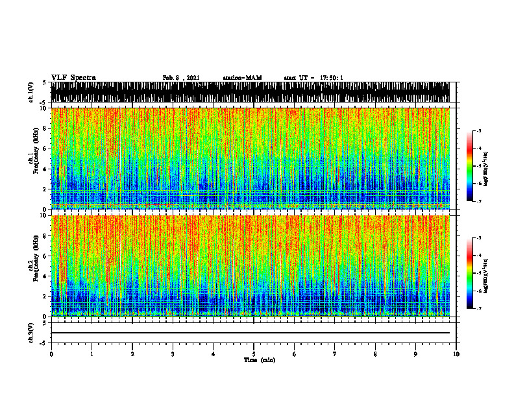Click the "8" tick on time axis
This screenshot has height=397, width=514.
(x=375, y=354)
